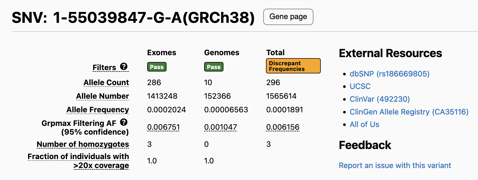Screen dimensions: 478x180
Task: Click the Allele Number row label
Action: (x=102, y=96)
